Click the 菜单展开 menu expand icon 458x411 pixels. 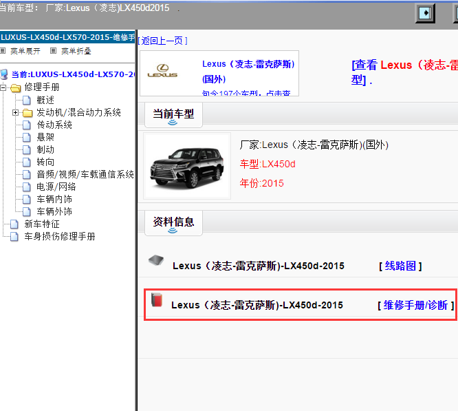3,51
